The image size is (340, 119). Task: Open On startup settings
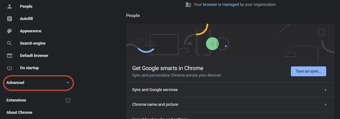[29, 68]
